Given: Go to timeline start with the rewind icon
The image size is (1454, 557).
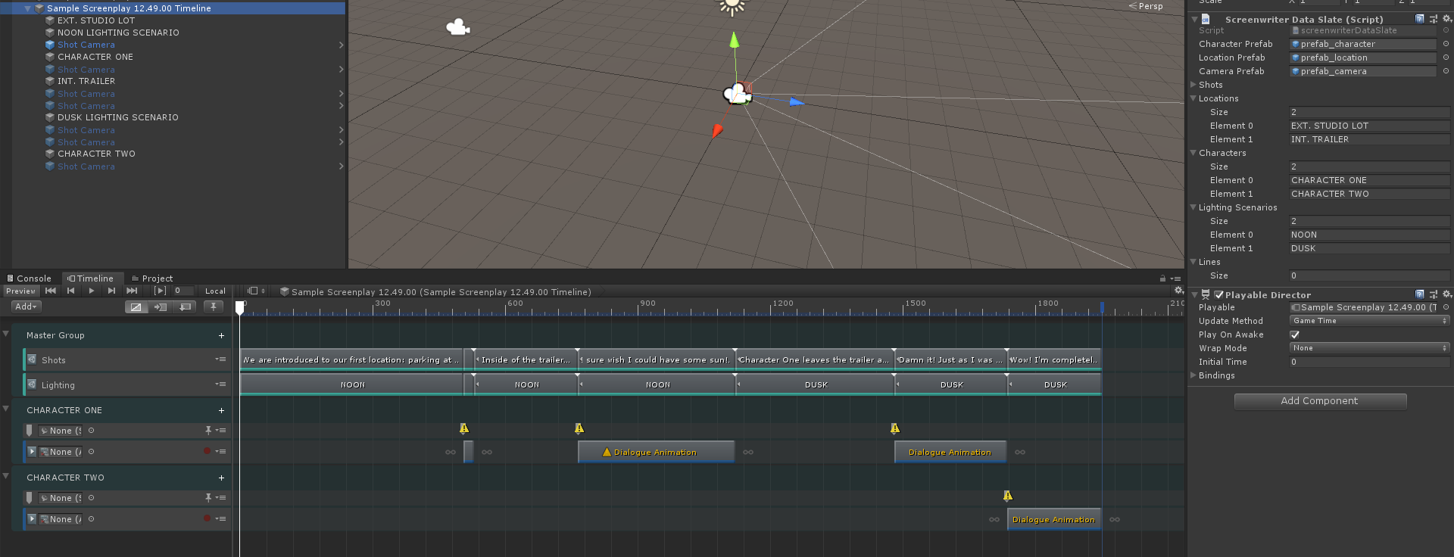Looking at the screenshot, I should pos(51,291).
